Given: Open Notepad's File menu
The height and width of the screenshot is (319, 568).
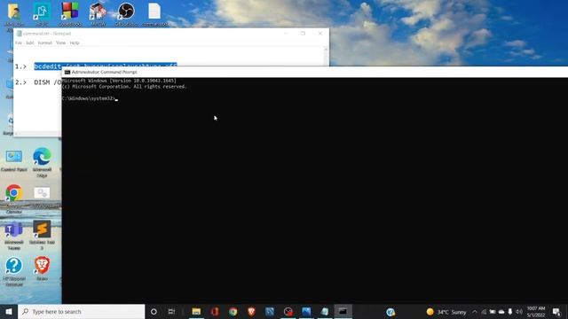Looking at the screenshot, I should click(x=19, y=43).
